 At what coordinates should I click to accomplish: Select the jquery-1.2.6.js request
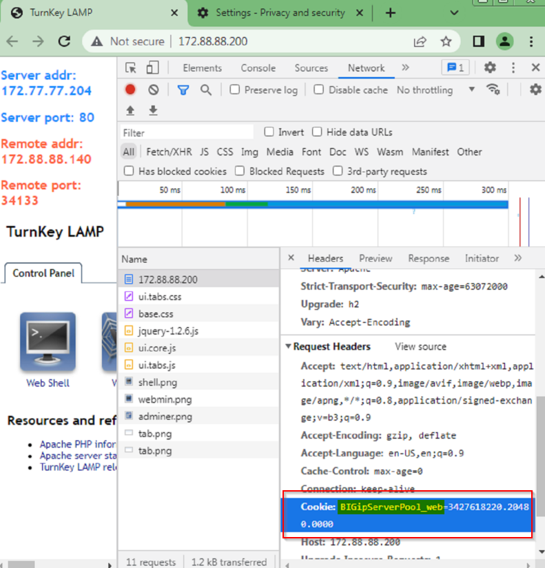click(x=198, y=330)
